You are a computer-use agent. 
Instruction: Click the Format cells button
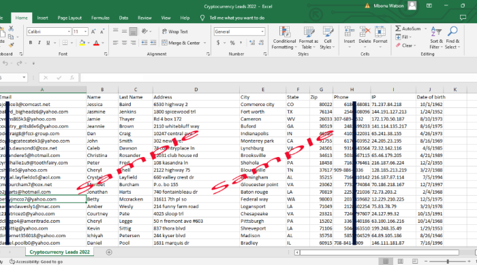pos(380,37)
